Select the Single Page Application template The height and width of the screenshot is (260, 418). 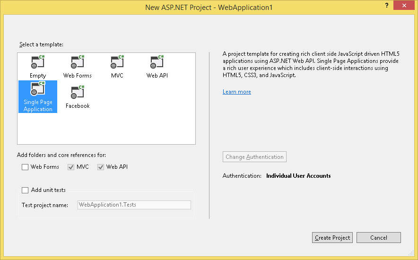[x=38, y=97]
